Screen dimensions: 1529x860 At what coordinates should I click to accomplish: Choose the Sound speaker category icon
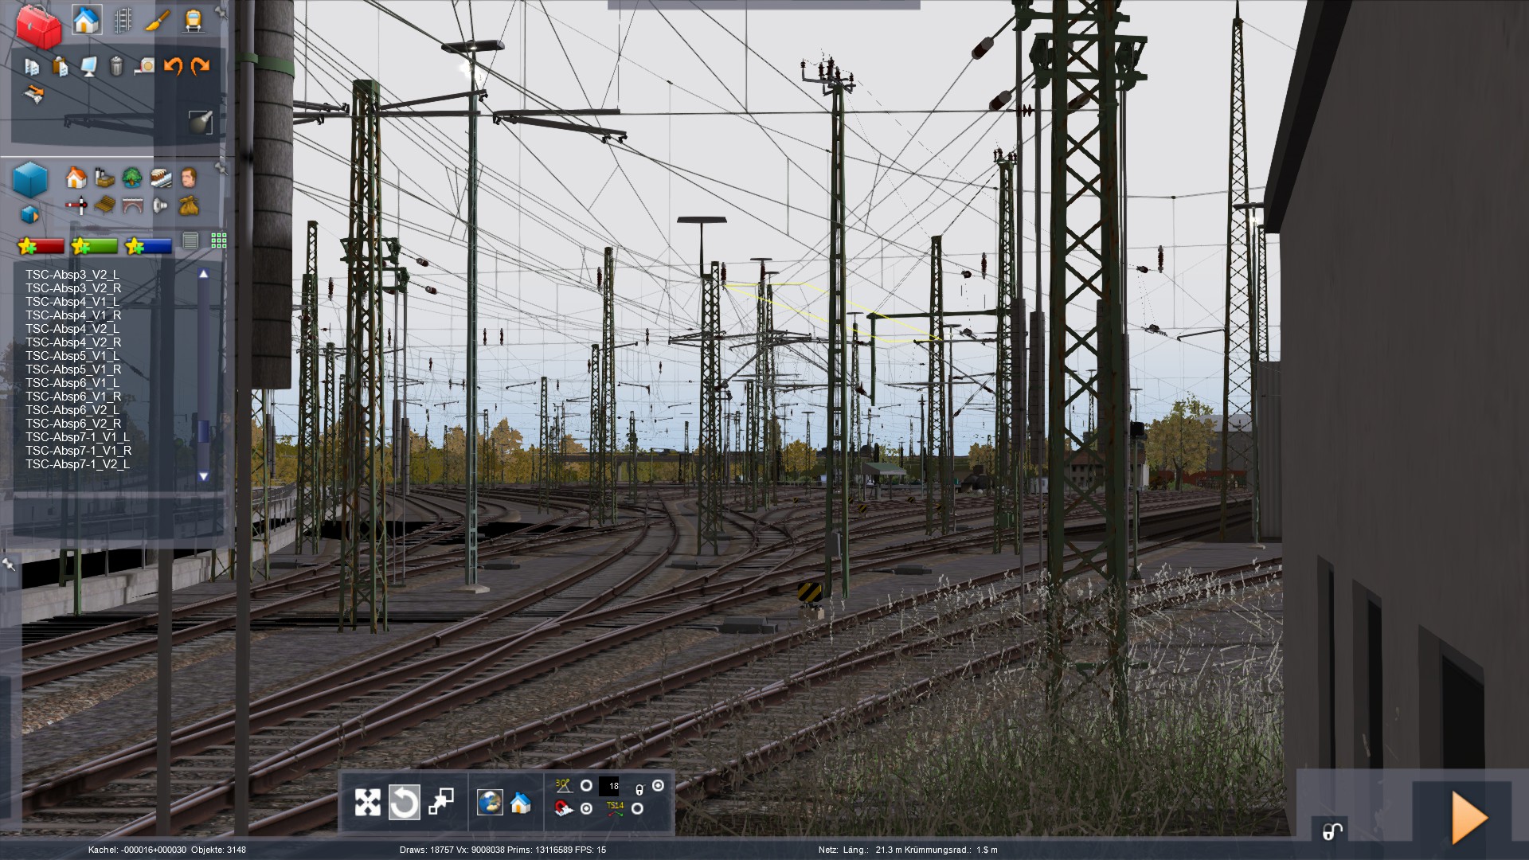click(161, 206)
